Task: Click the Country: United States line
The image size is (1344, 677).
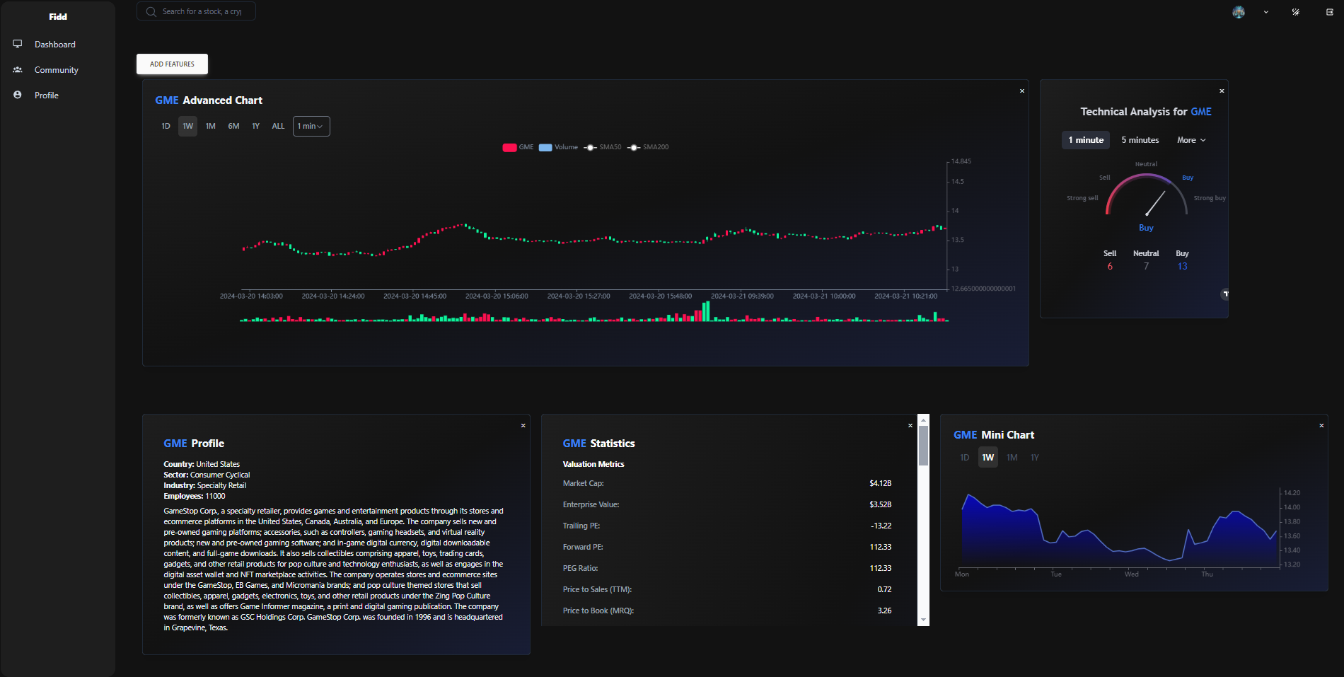Action: tap(202, 464)
